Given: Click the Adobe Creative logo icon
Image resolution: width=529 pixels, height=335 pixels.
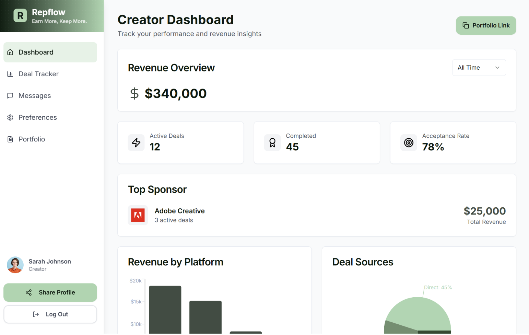Looking at the screenshot, I should pyautogui.click(x=138, y=215).
